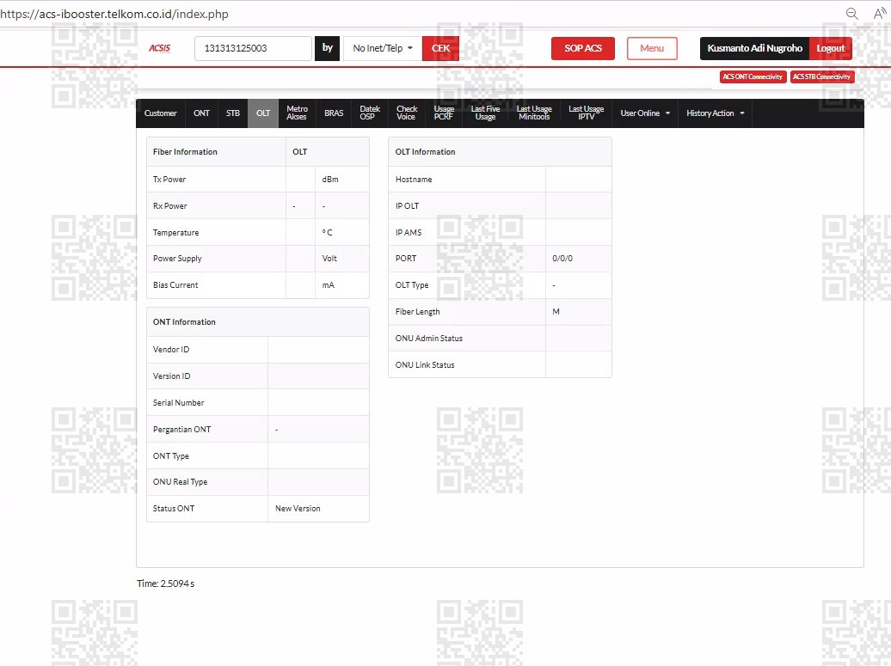Open SOP ACS

[x=583, y=48]
